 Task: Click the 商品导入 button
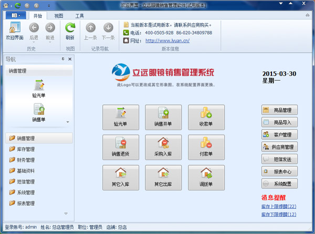coord(279,122)
